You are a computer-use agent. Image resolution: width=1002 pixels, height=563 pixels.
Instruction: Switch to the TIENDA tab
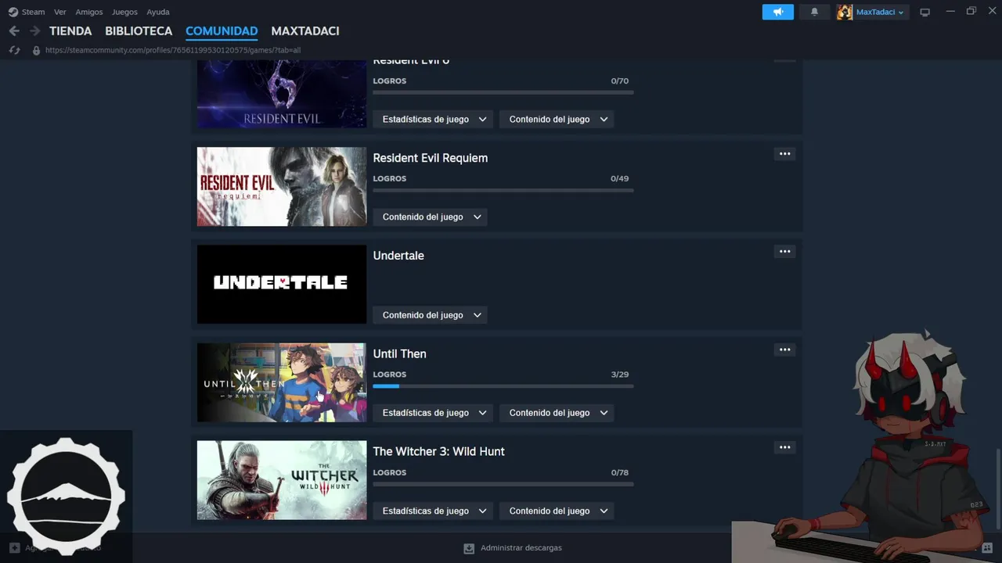(70, 31)
